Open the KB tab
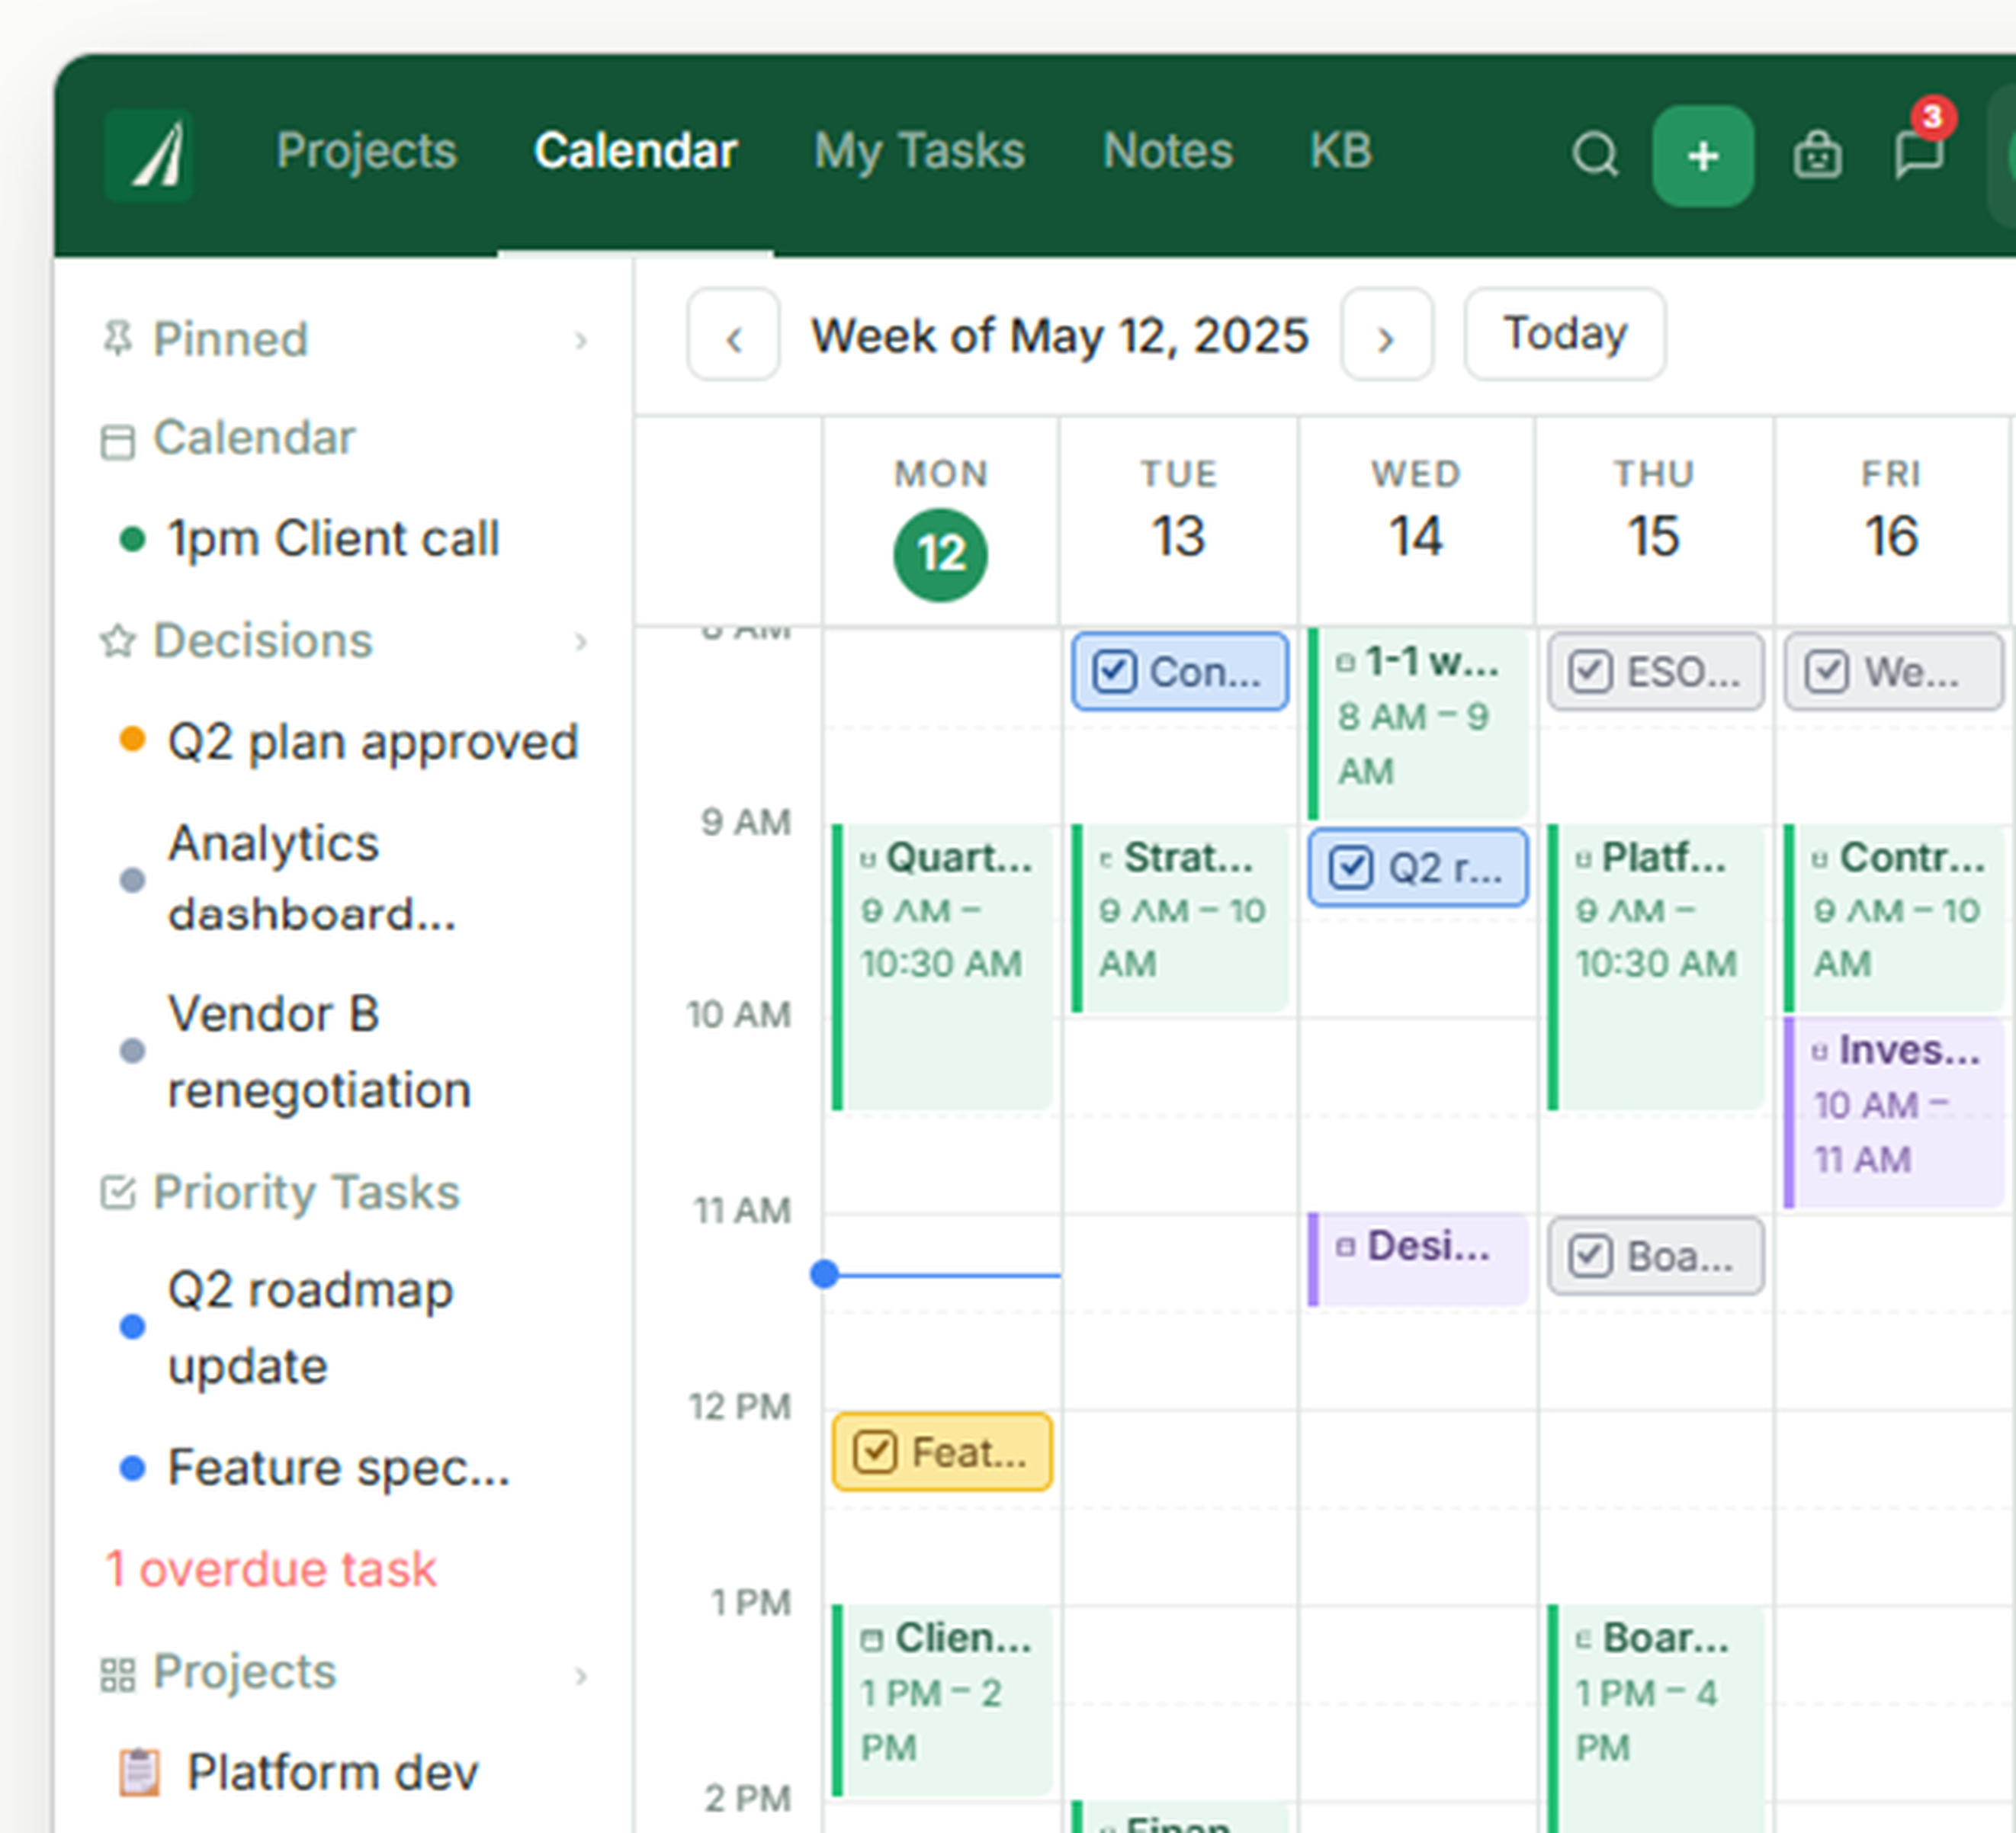This screenshot has width=2016, height=1833. coord(1341,151)
